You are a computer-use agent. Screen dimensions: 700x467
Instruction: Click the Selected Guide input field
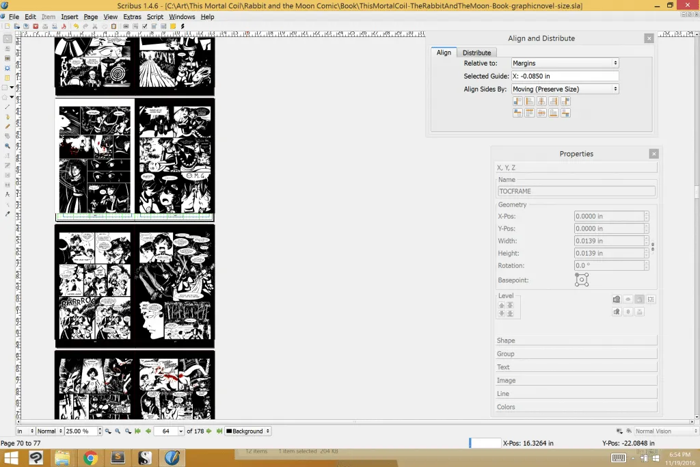(x=565, y=76)
